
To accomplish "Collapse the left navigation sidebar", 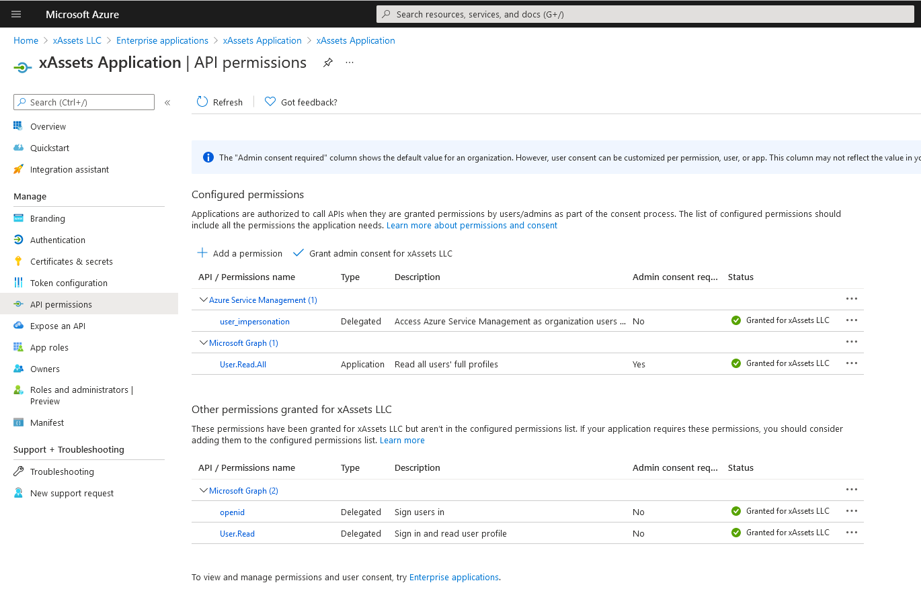I will coord(167,103).
